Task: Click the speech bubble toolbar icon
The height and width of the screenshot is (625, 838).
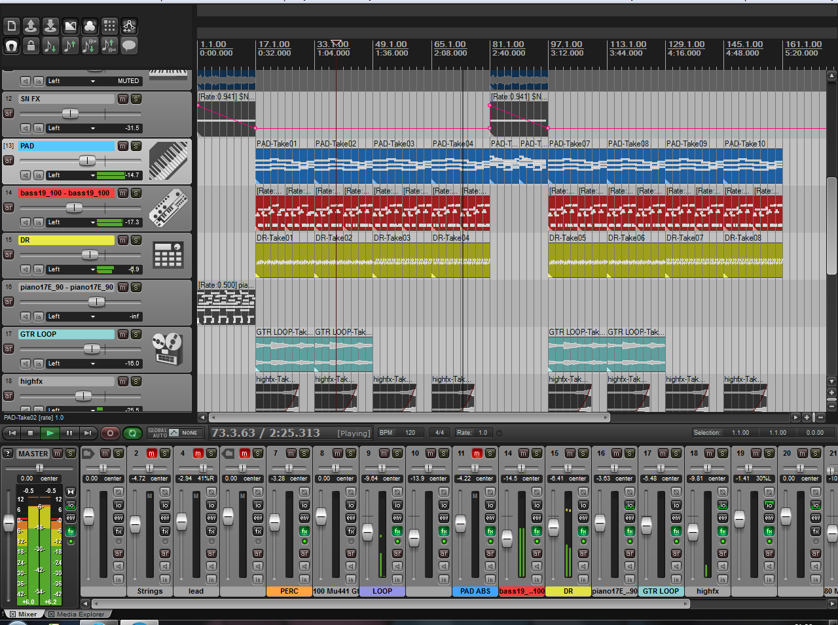Action: click(129, 46)
